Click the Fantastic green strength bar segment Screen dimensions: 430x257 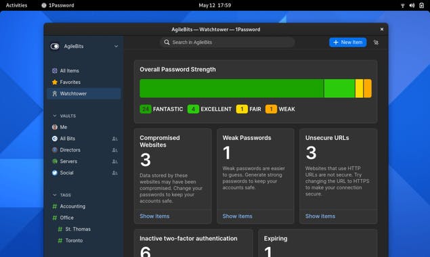tap(232, 89)
